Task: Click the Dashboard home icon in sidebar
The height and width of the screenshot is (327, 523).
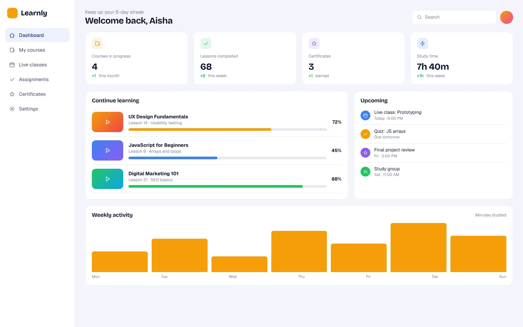Action: (12, 35)
